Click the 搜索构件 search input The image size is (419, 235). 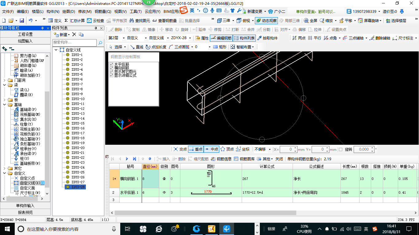(x=75, y=43)
